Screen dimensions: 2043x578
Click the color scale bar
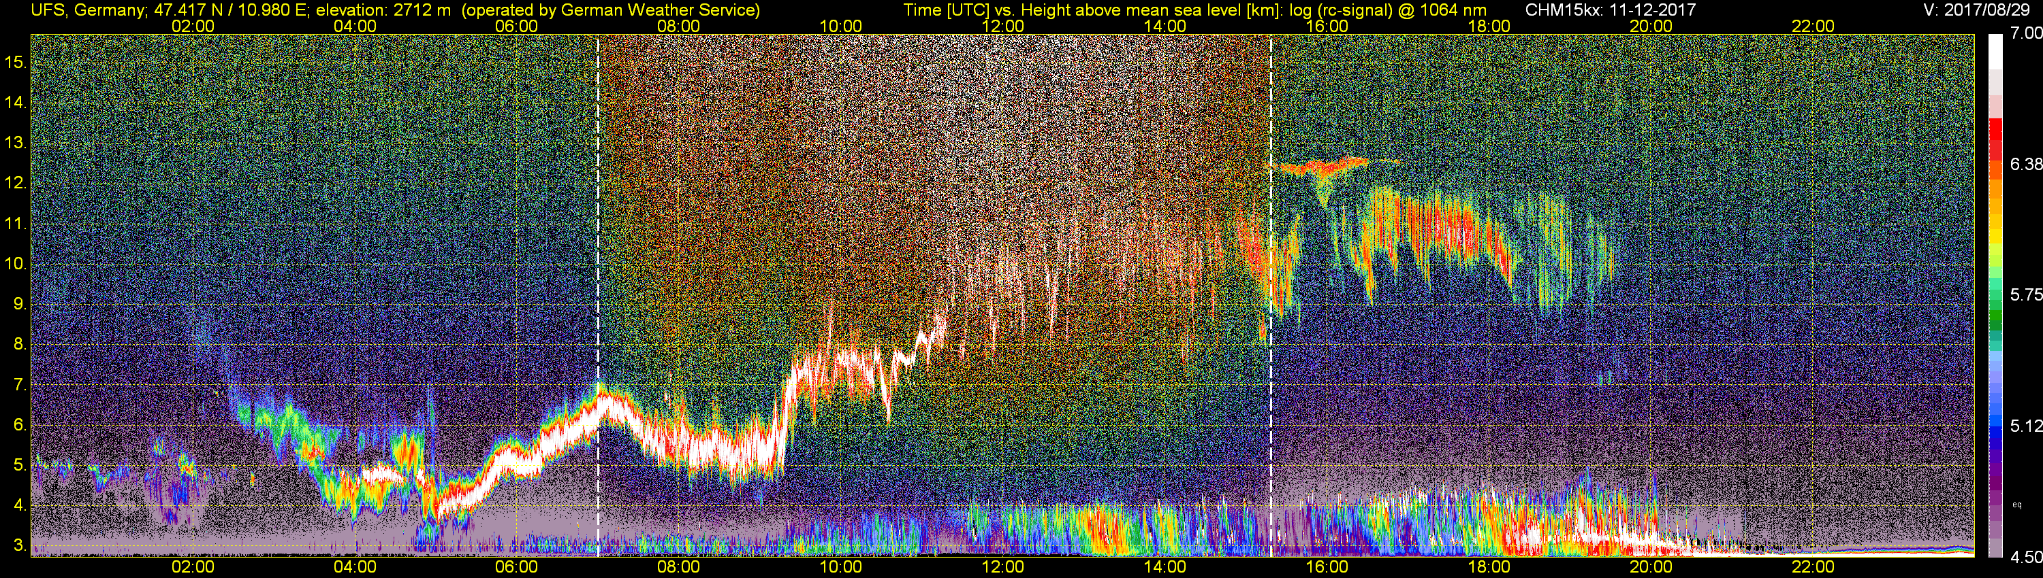[x=1996, y=295]
